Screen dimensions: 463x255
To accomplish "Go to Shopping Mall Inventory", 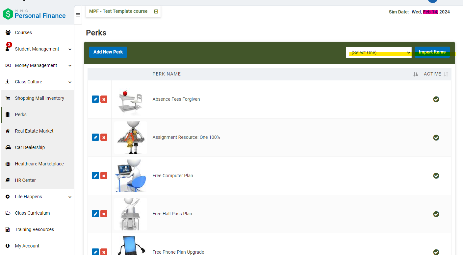I will (39, 98).
